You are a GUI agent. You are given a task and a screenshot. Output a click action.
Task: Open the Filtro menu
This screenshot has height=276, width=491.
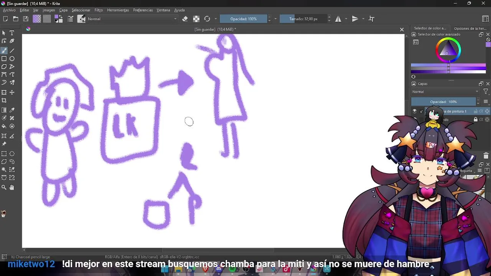[99, 10]
